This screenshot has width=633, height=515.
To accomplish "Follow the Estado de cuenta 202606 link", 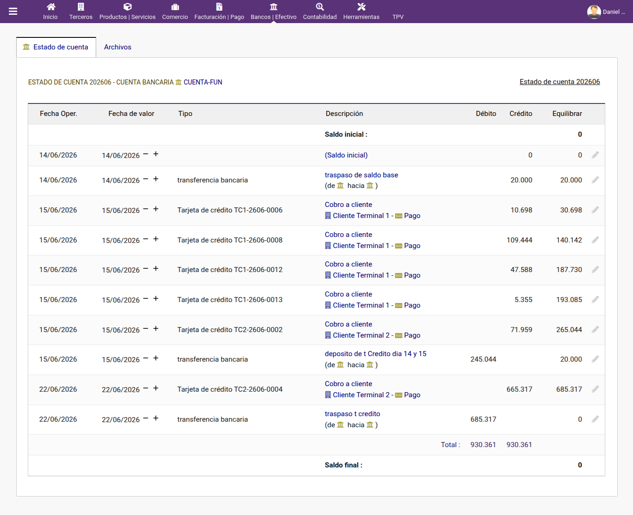I will click(560, 82).
